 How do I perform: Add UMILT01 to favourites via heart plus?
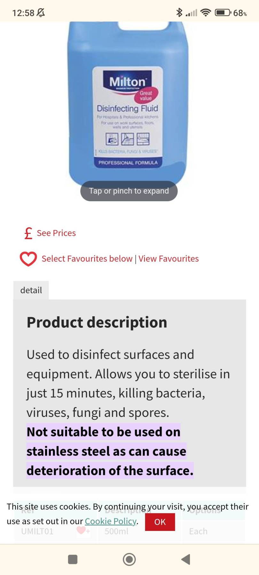[82, 531]
